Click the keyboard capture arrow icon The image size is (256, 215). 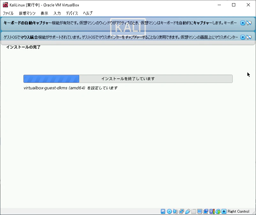click(224, 211)
